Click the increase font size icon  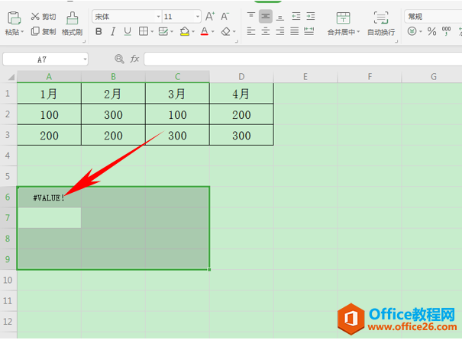(210, 16)
